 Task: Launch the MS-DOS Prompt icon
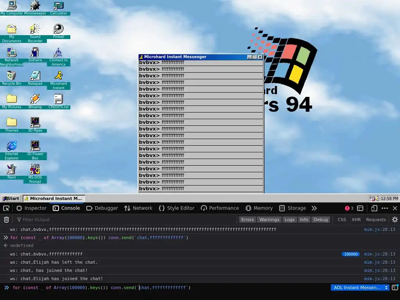click(35, 174)
